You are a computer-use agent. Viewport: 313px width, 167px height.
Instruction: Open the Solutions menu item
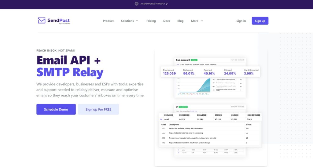[x=127, y=21]
